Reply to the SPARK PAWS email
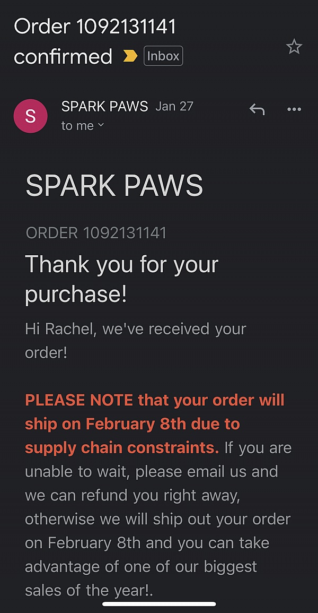 pos(258,109)
